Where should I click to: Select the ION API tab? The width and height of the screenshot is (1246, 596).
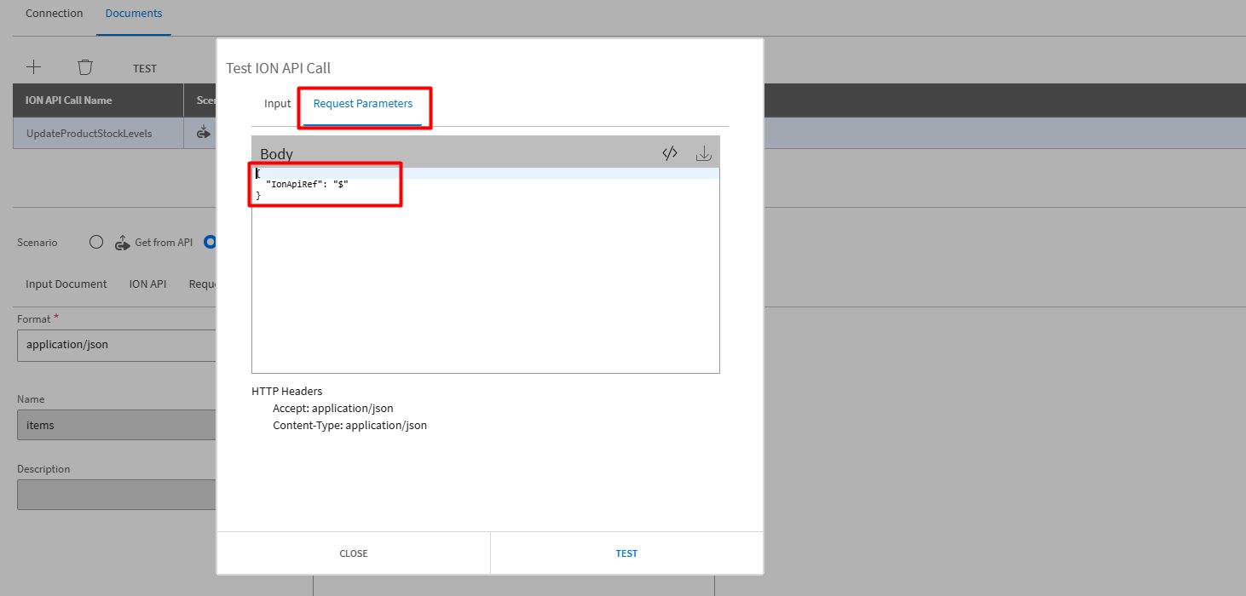[x=147, y=284]
